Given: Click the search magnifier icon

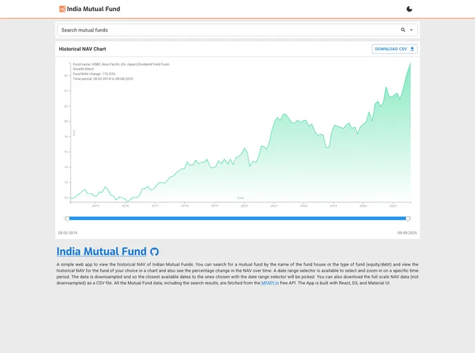Looking at the screenshot, I should 403,30.
